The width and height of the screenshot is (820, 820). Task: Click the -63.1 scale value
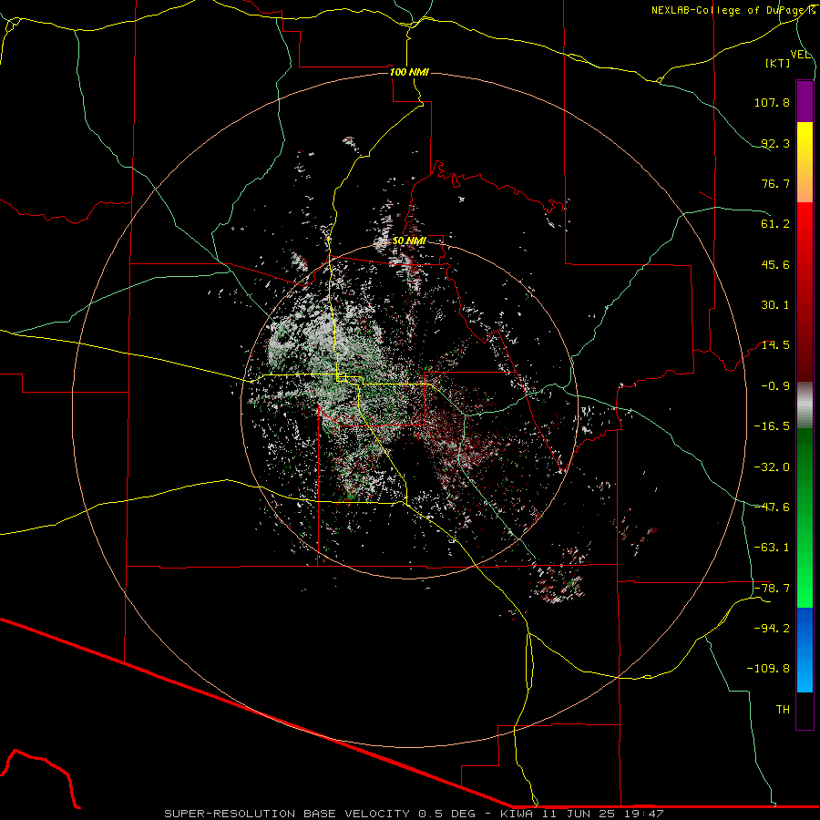[772, 548]
